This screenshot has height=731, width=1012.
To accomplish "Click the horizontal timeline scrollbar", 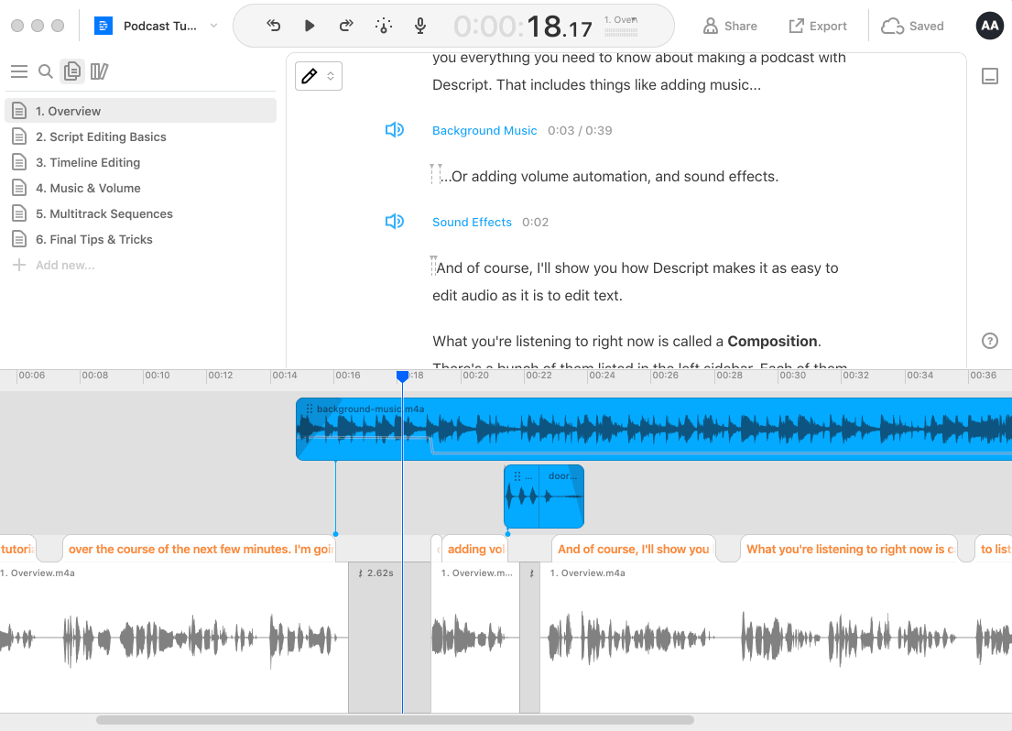I will 395,720.
